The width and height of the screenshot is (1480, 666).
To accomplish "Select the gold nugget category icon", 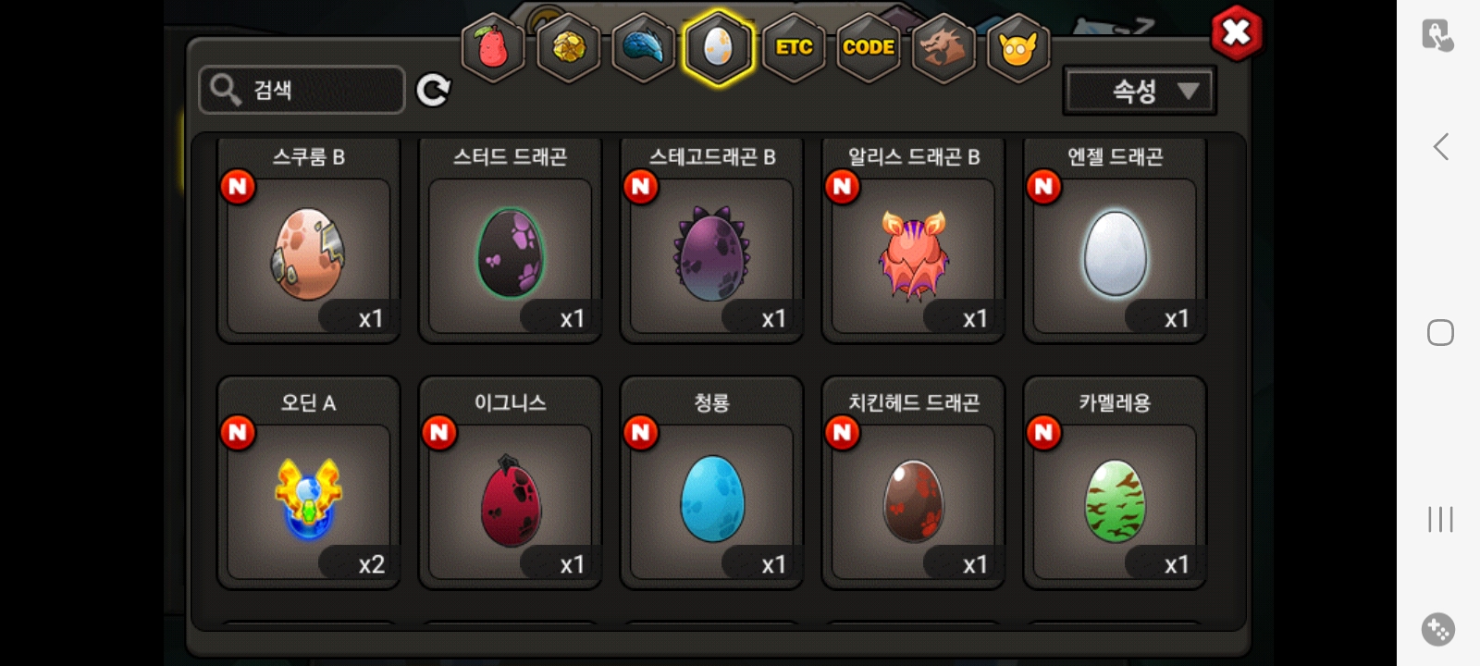I will coord(568,47).
